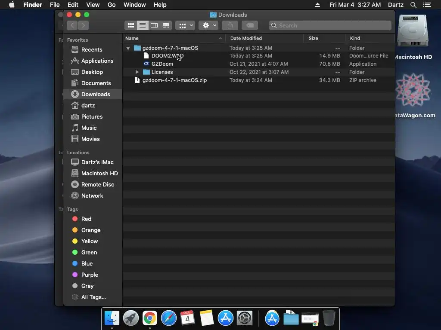Open Applications in the sidebar
Viewport: 441px width, 330px height.
coord(93,61)
